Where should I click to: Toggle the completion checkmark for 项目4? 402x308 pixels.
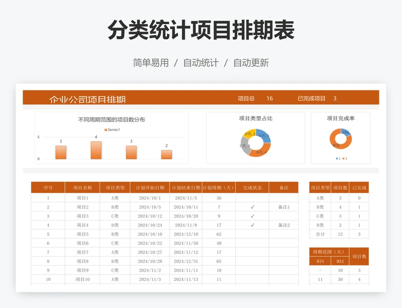(x=252, y=225)
